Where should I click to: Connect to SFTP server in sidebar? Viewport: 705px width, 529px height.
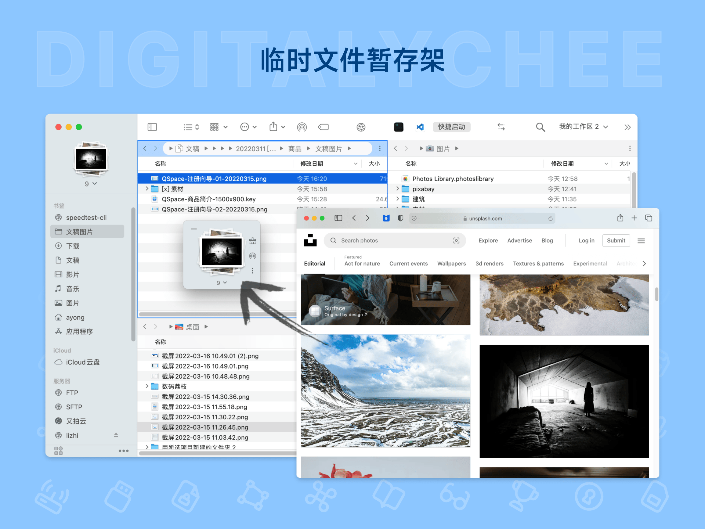pyautogui.click(x=87, y=407)
